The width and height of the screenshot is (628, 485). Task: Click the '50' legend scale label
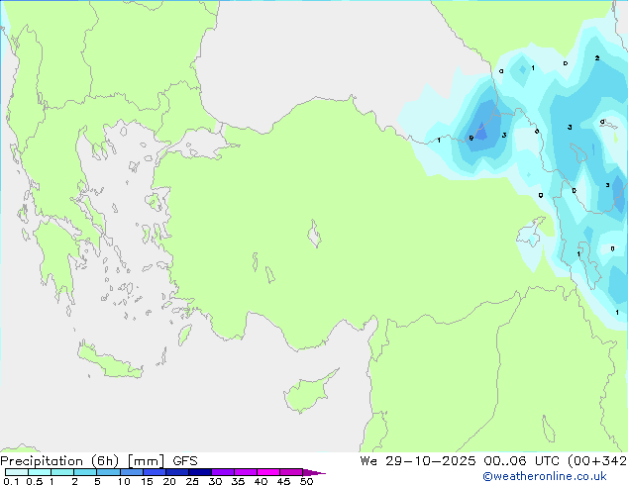pos(306,481)
